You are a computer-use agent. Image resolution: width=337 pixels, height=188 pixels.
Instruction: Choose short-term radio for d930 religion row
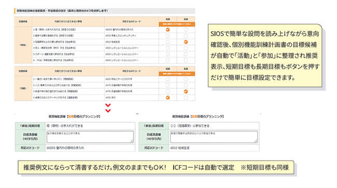coord(167,36)
